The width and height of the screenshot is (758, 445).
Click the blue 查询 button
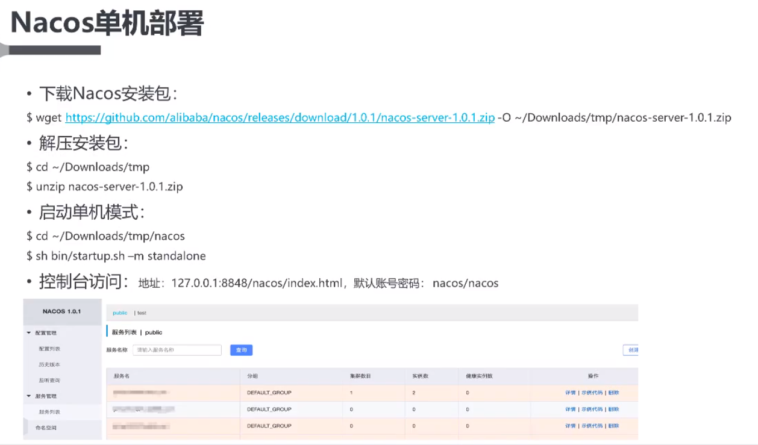pyautogui.click(x=241, y=350)
